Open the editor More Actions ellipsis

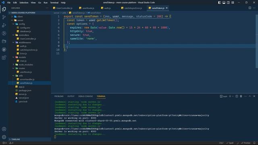click(254, 8)
